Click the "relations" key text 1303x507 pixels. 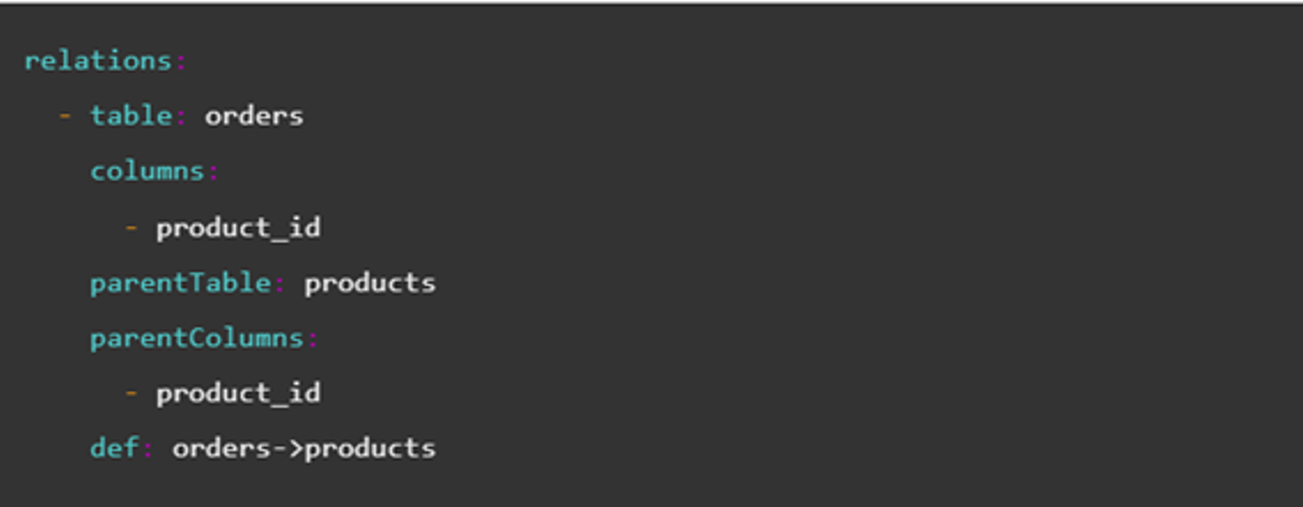pos(98,61)
